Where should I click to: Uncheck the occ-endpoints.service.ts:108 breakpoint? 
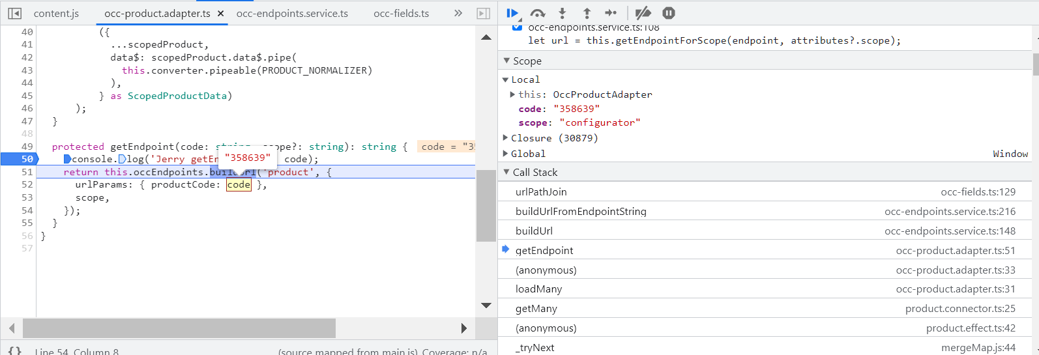[x=517, y=27]
